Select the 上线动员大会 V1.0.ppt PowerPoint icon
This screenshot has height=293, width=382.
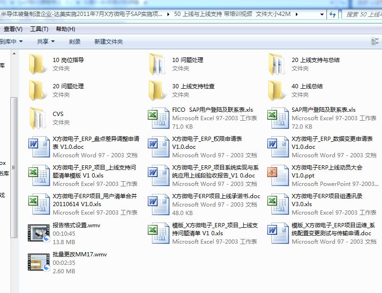point(278,175)
